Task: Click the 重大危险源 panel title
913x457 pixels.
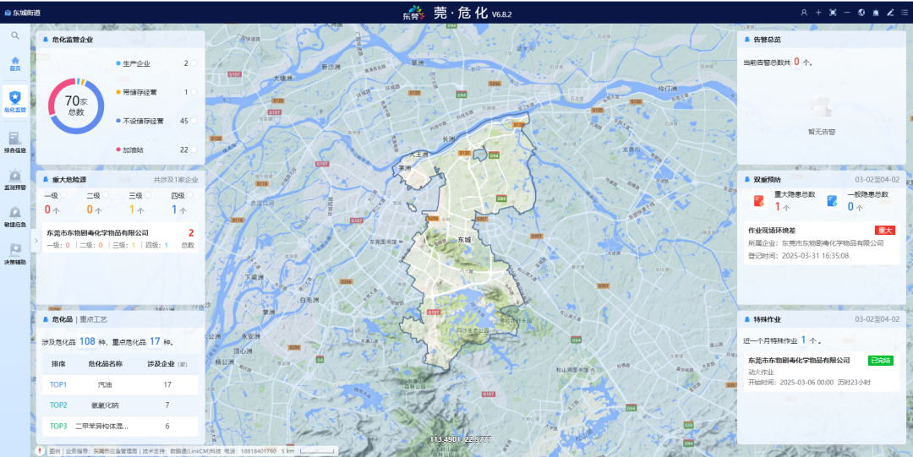Action: click(68, 179)
